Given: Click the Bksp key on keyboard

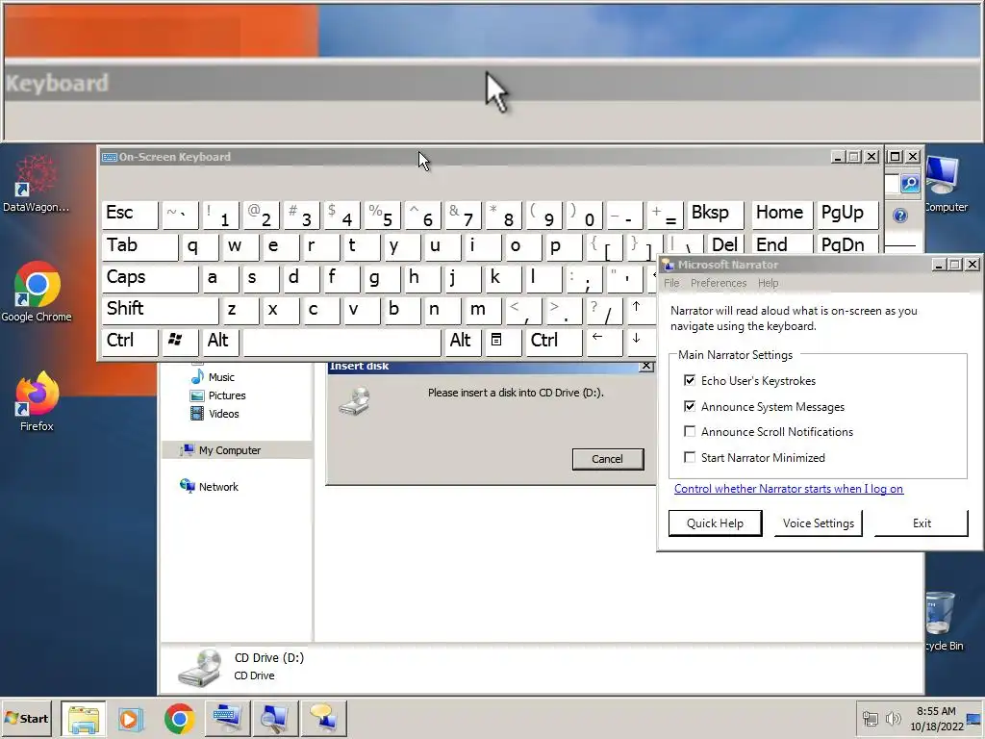Looking at the screenshot, I should tap(716, 214).
